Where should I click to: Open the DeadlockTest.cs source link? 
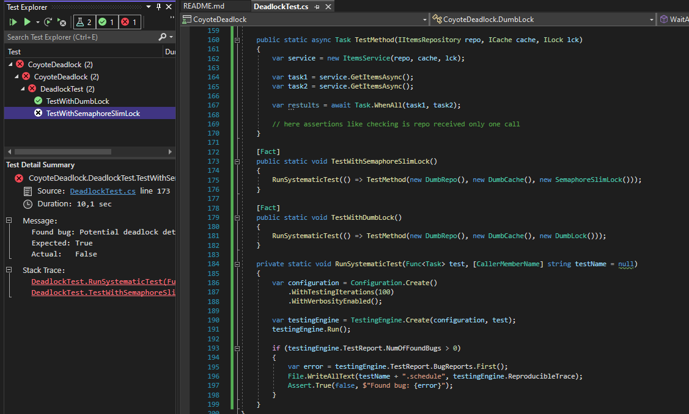[103, 191]
